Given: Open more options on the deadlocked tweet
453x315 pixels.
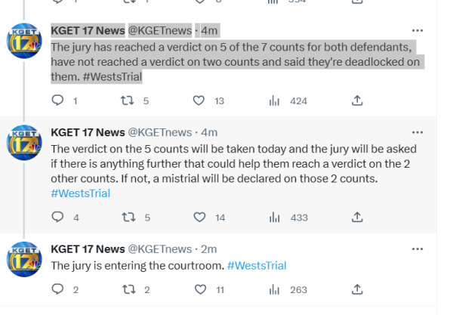Looking at the screenshot, I should (418, 30).
